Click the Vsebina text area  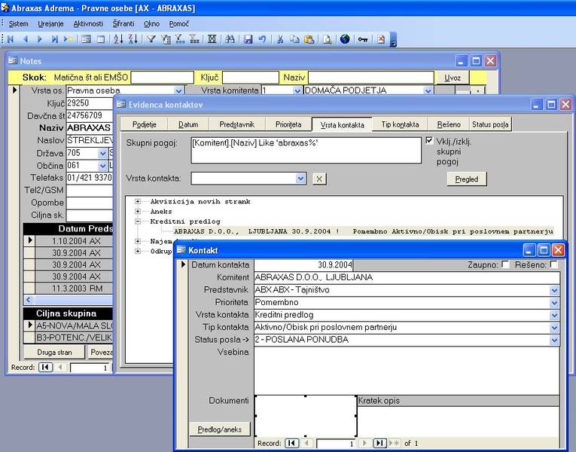[x=407, y=371]
